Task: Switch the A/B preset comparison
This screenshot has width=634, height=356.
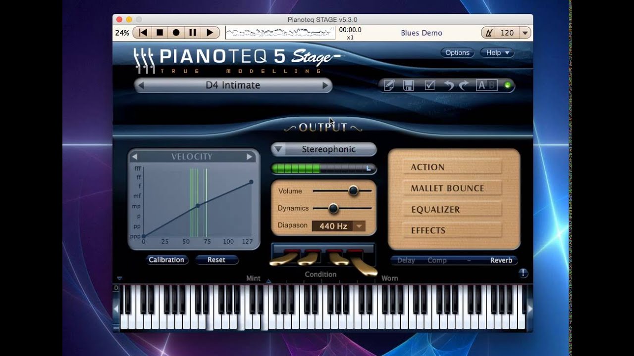Action: (486, 86)
